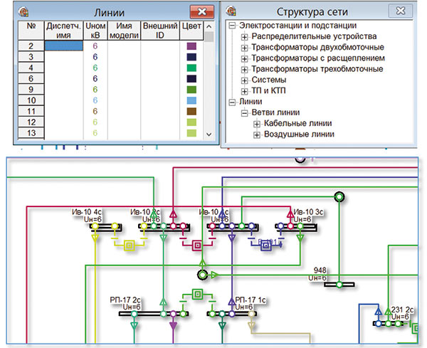Viewport: 427px width, 348px height.
Task: Click the yellow breaker symbol under Ив-10 4с
Action: (x=130, y=246)
